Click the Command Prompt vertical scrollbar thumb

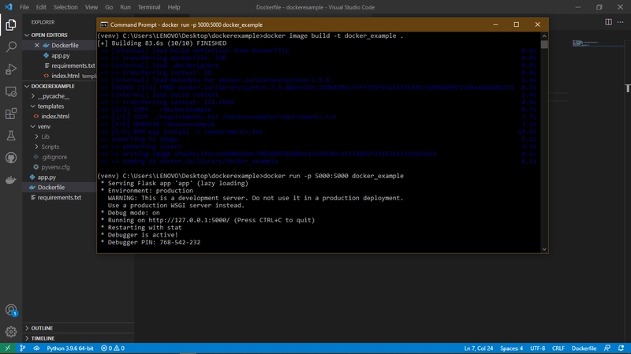pyautogui.click(x=544, y=44)
